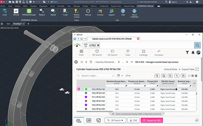The width and height of the screenshot is (203, 126).
Task: Expand the Show compressed display bar
Action: point(137,114)
